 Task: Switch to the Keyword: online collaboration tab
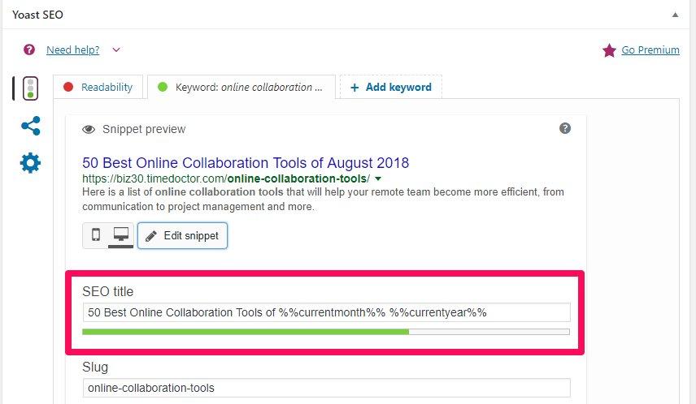(241, 88)
